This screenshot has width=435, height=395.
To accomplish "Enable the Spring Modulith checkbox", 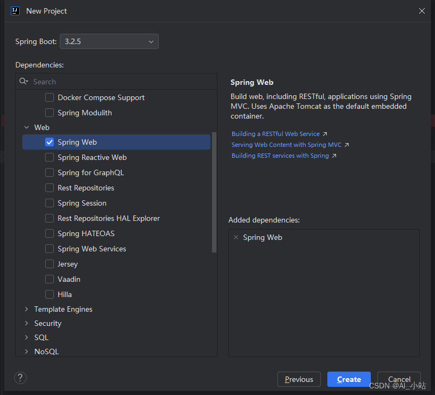I will [49, 113].
